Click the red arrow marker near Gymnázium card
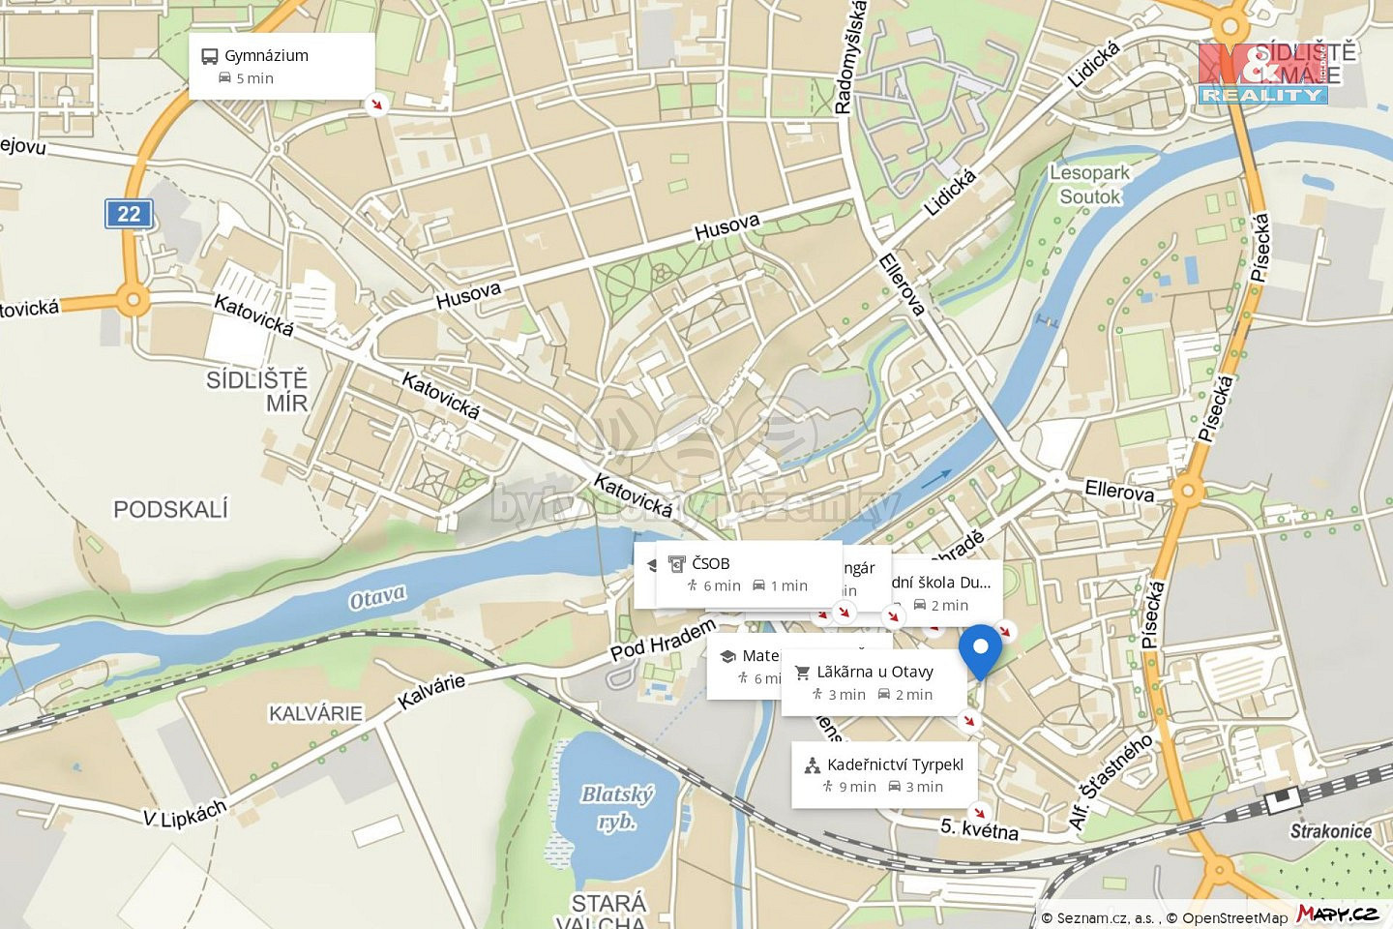Viewport: 1393px width, 929px height. click(x=377, y=104)
